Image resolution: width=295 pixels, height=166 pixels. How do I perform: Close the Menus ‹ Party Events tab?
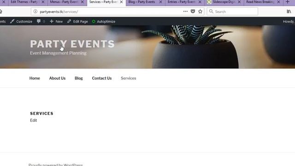82,2
